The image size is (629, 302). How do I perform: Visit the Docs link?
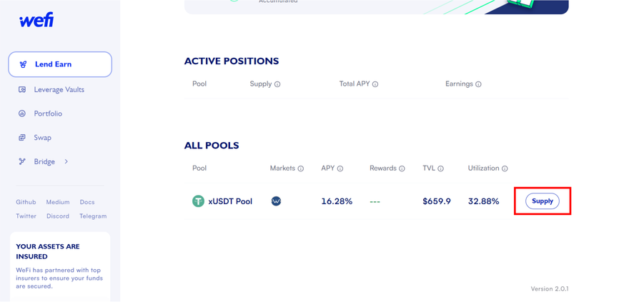point(87,202)
